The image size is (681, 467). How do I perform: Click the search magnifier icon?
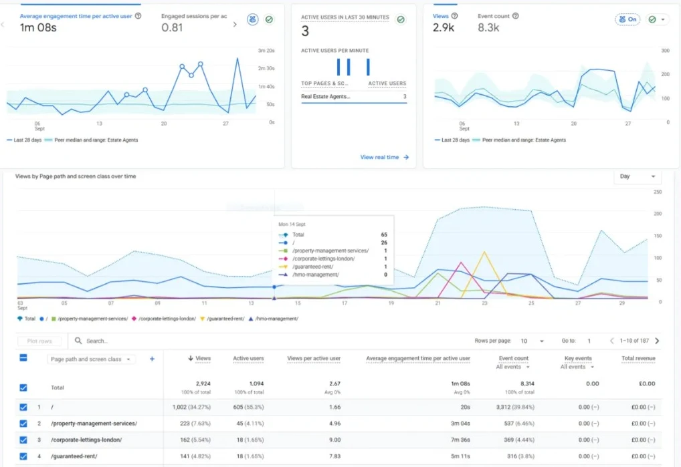78,341
